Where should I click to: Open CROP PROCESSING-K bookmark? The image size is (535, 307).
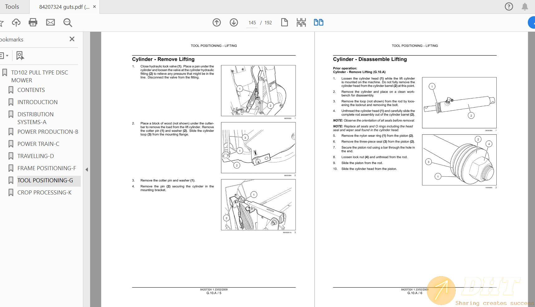point(44,193)
